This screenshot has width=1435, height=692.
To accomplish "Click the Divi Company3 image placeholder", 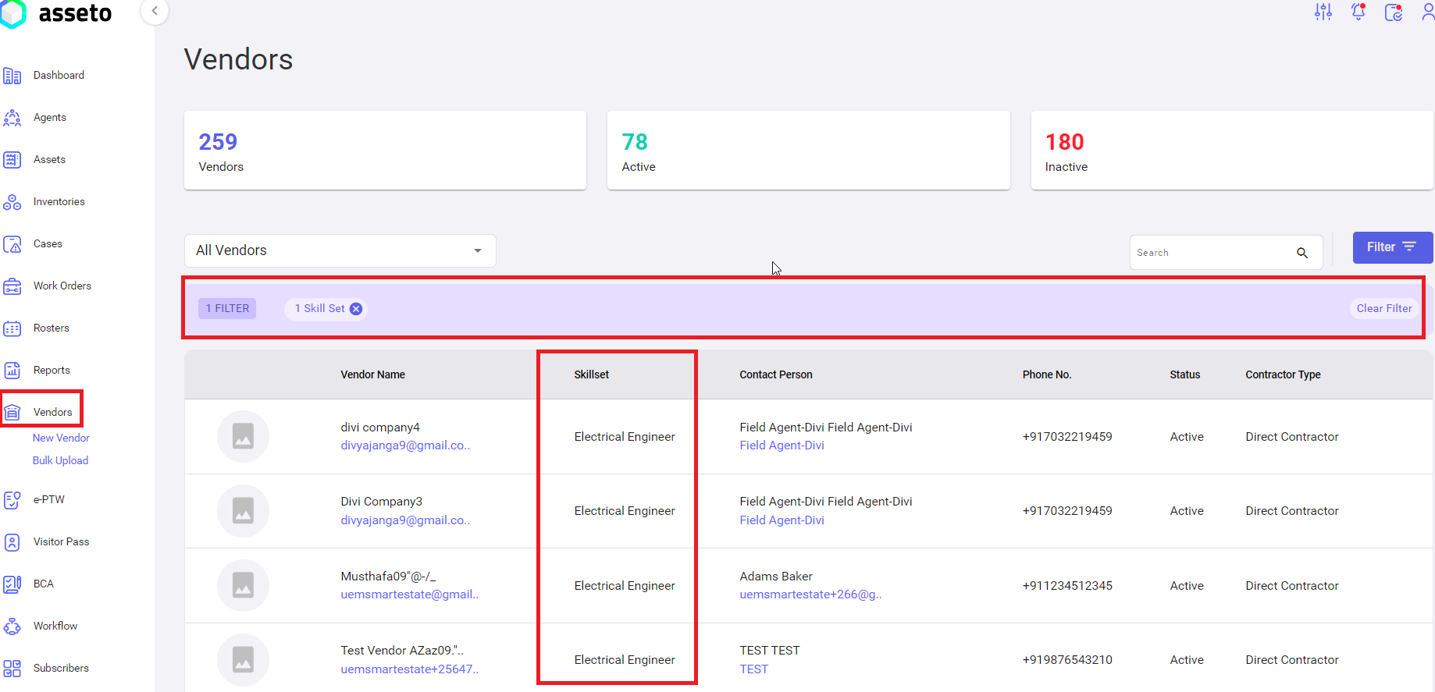I will tap(244, 511).
